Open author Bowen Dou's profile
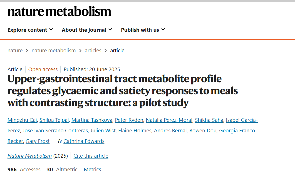 (203, 131)
